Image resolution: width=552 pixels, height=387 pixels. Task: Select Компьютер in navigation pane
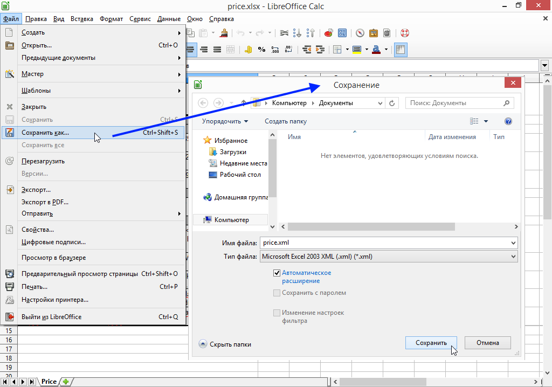click(231, 220)
